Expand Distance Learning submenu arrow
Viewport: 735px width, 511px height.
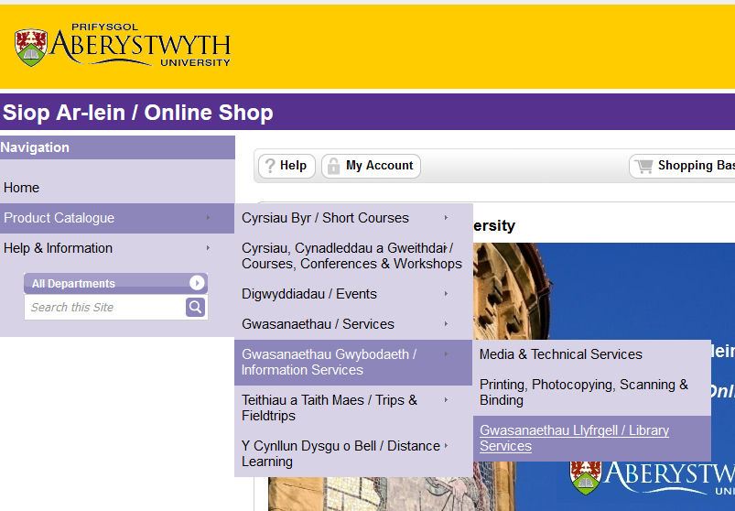(x=447, y=445)
